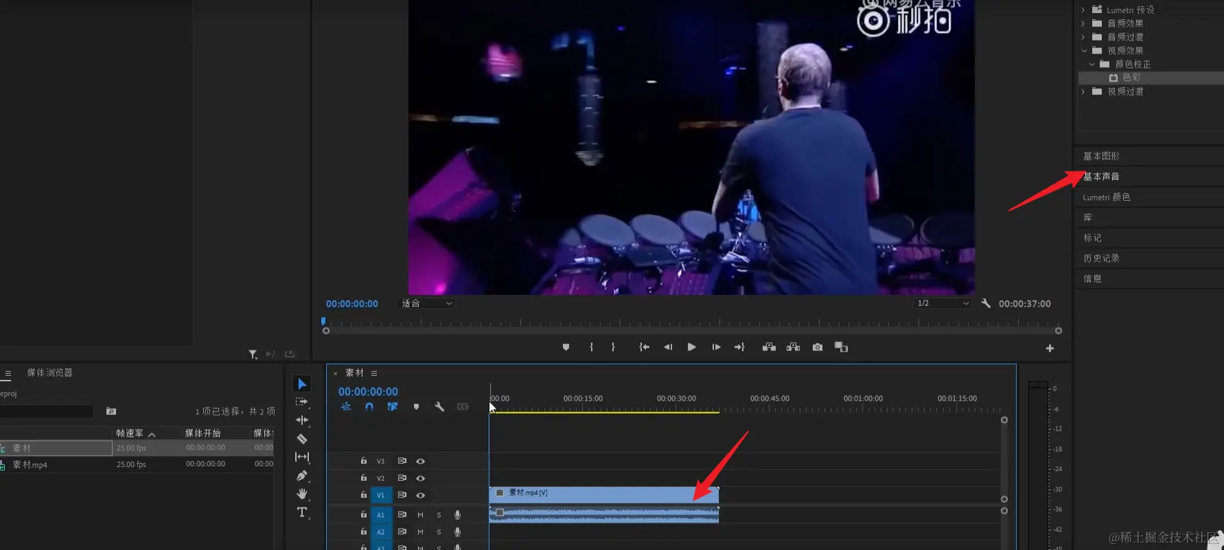Screen dimensions: 1224x550
Task: Open the zoom level dropdown showing 适合
Action: [x=426, y=303]
